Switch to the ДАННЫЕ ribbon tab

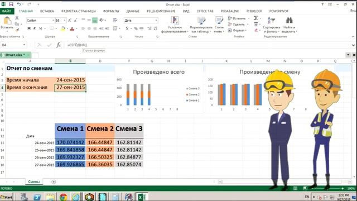coord(133,11)
